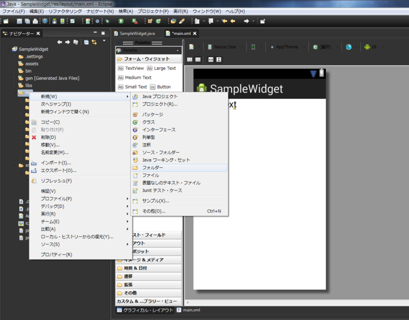Select the Medium Text palette widget

[x=134, y=78]
